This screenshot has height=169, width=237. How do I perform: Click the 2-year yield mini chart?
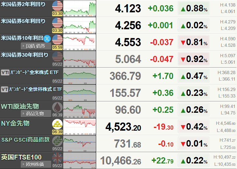[80, 8]
